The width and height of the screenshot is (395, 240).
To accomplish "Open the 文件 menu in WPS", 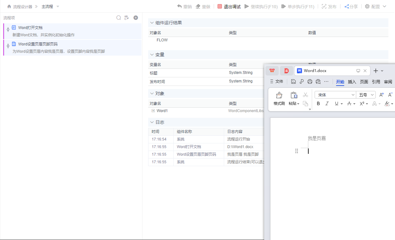I will tap(279, 81).
